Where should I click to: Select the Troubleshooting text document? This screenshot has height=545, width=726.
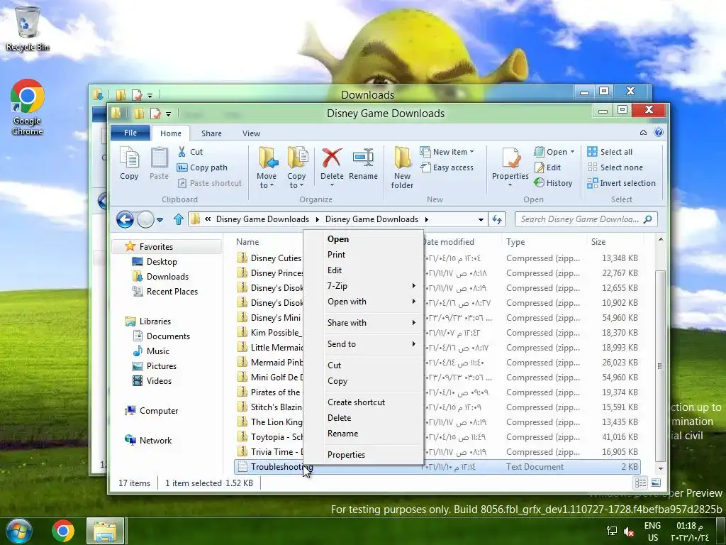[437, 467]
